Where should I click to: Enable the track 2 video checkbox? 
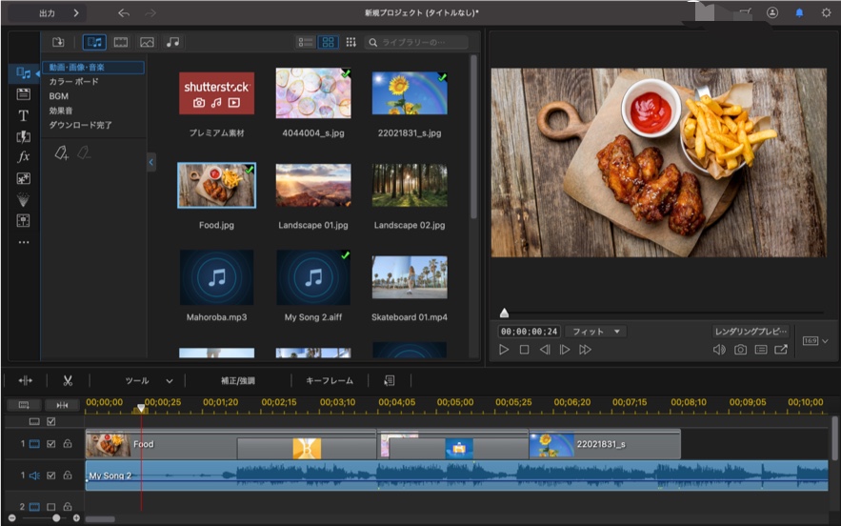pos(51,507)
